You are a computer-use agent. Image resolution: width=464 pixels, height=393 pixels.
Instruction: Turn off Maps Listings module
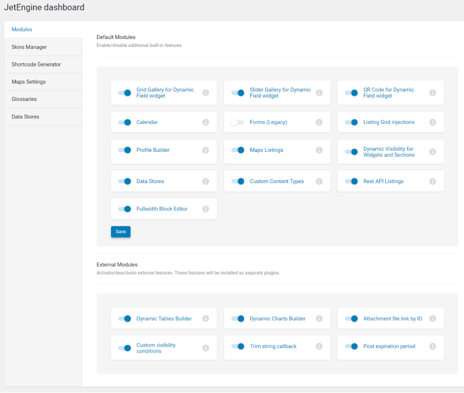[238, 150]
